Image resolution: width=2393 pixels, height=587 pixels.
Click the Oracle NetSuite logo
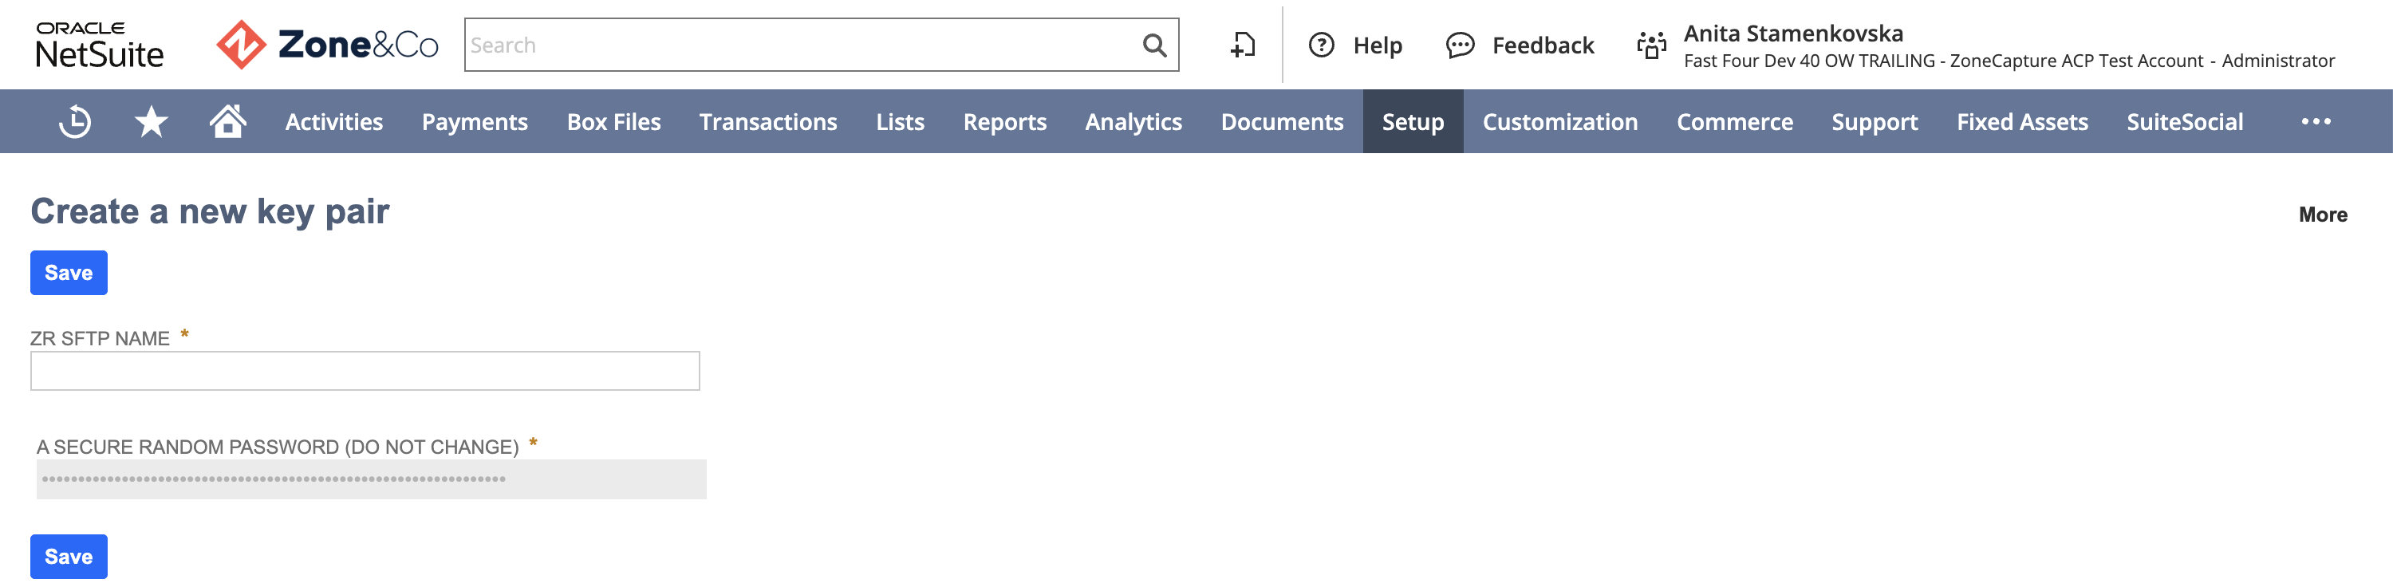coord(100,45)
